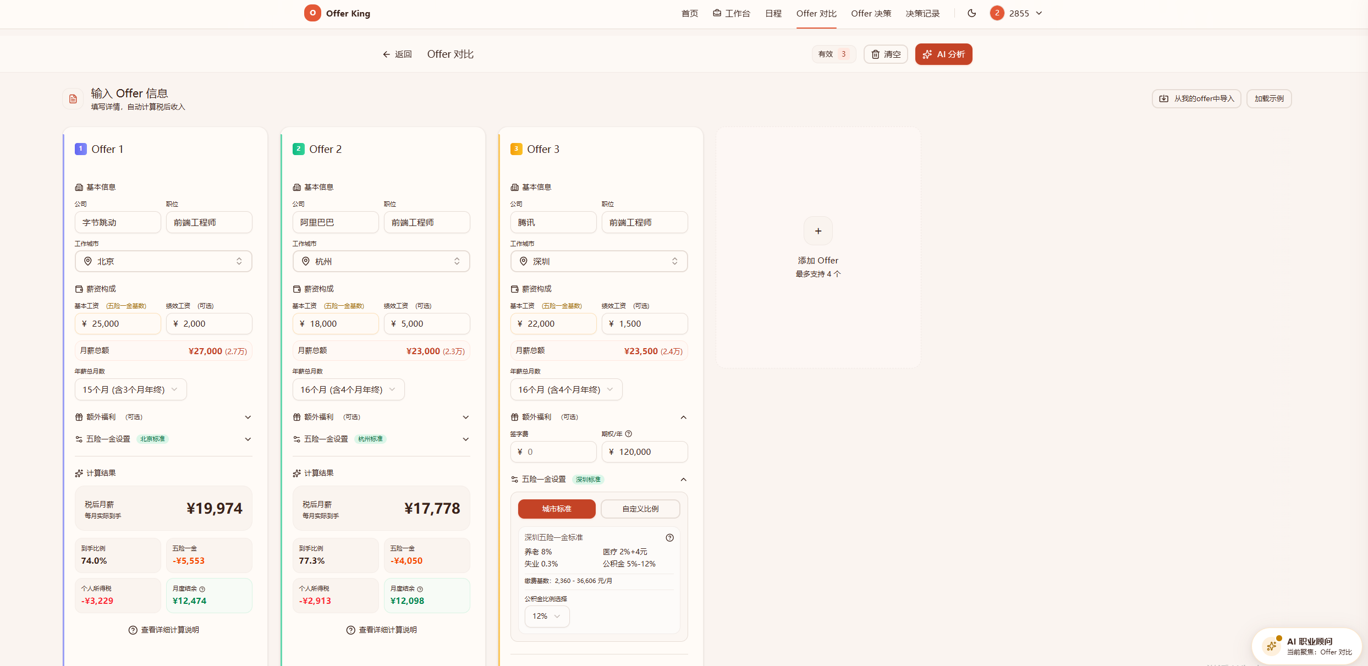Go to 首页 in navigation
Image resolution: width=1368 pixels, height=666 pixels.
click(x=690, y=13)
